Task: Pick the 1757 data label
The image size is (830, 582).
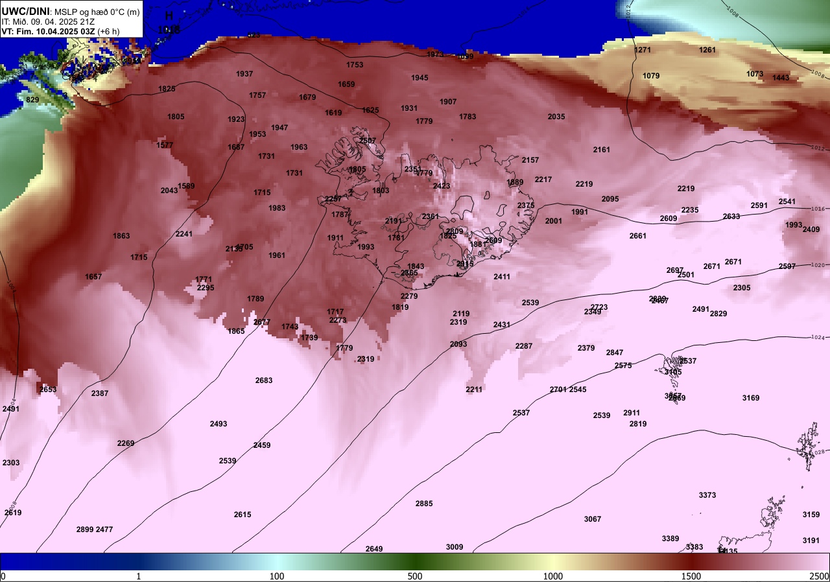Action: tap(257, 95)
